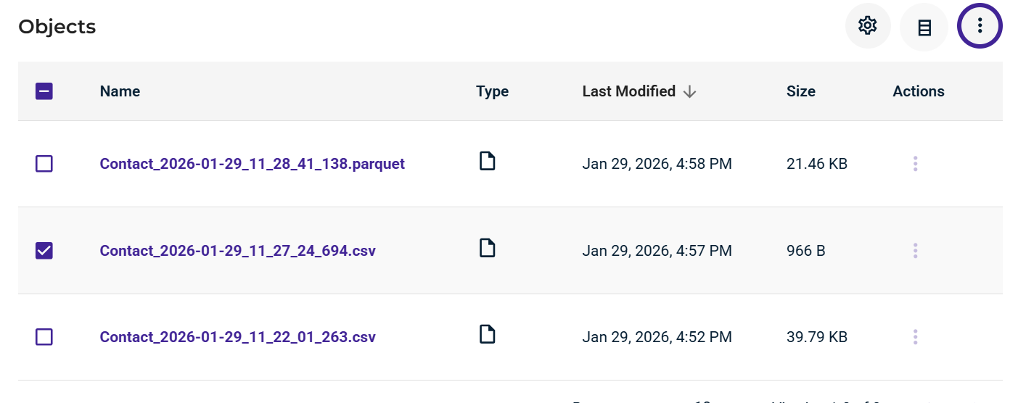Toggle the select-all header checkbox
This screenshot has width=1026, height=403.
[44, 91]
